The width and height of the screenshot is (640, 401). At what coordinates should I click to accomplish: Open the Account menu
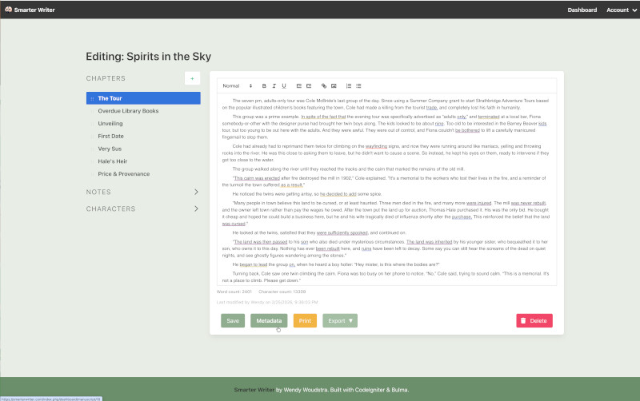click(621, 10)
